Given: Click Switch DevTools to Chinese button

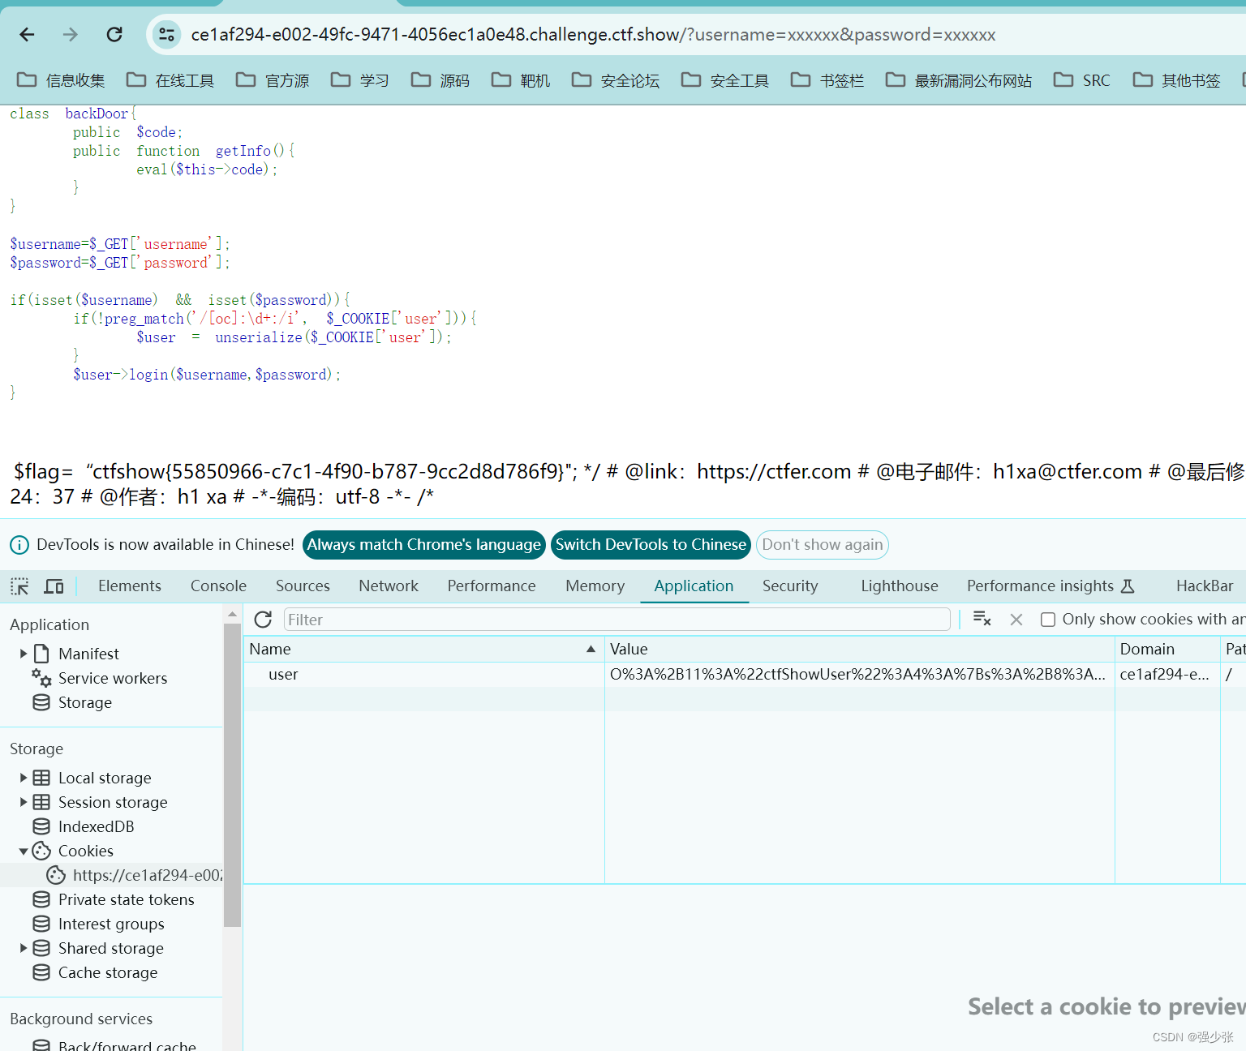Looking at the screenshot, I should [651, 545].
